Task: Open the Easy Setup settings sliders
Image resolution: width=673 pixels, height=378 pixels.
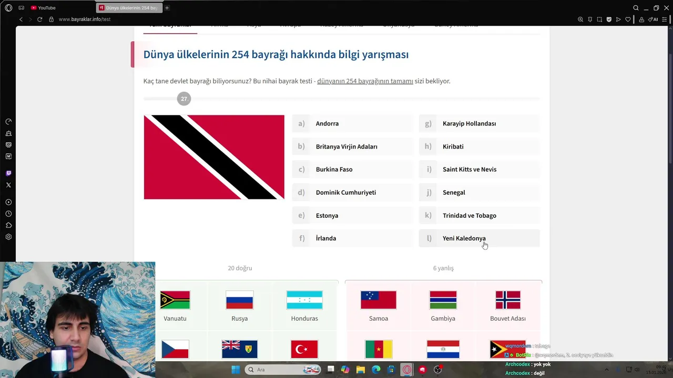Action: (x=665, y=19)
